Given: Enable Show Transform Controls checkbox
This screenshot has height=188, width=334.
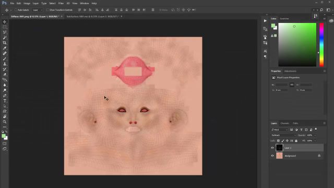Looking at the screenshot, I should [47, 10].
